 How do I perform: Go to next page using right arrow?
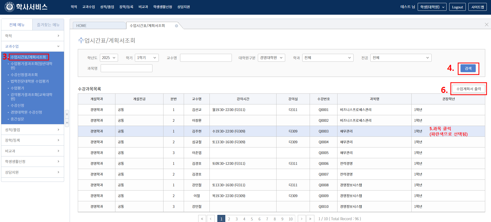(x=301, y=219)
